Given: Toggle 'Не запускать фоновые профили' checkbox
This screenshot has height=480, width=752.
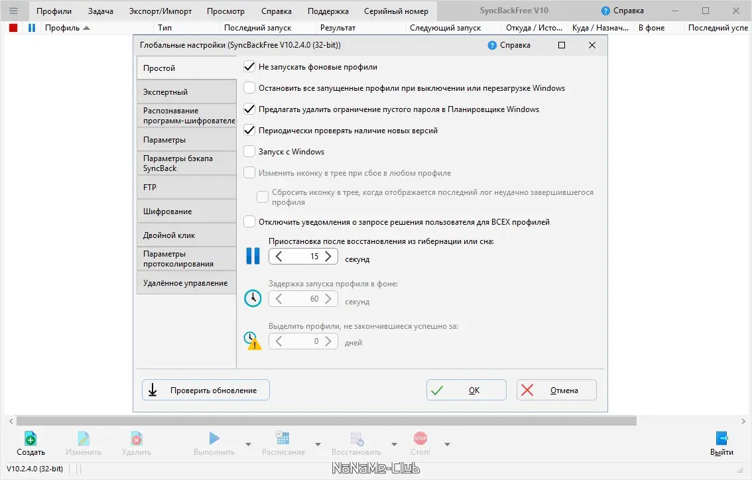Looking at the screenshot, I should [x=249, y=67].
